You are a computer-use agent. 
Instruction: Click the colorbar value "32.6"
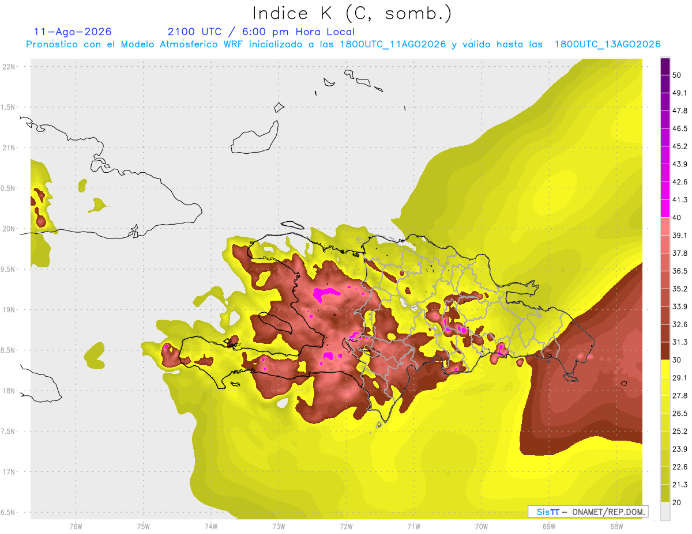679,324
